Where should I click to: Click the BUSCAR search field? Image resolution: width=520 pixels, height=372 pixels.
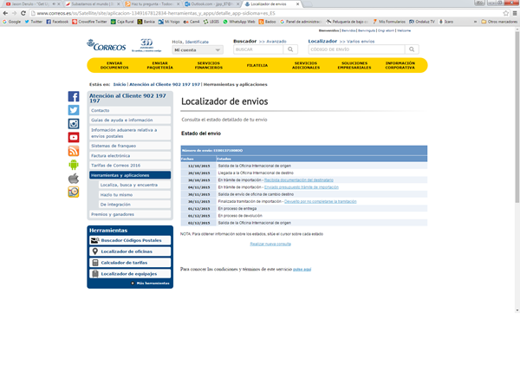point(258,49)
